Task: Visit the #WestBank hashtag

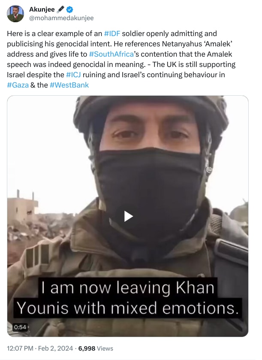Action: pyautogui.click(x=69, y=85)
